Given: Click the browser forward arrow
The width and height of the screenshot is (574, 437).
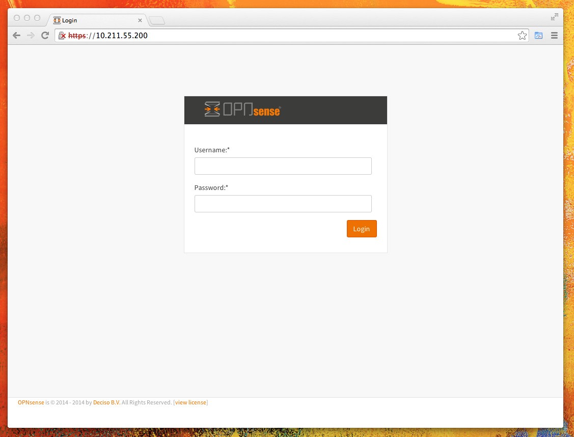Looking at the screenshot, I should [x=31, y=36].
